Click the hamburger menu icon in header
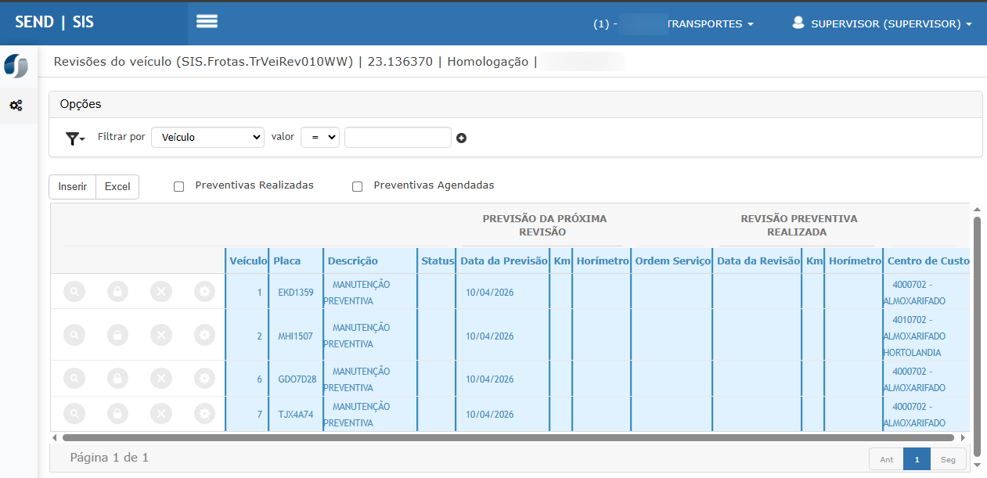This screenshot has height=478, width=987. pyautogui.click(x=207, y=22)
